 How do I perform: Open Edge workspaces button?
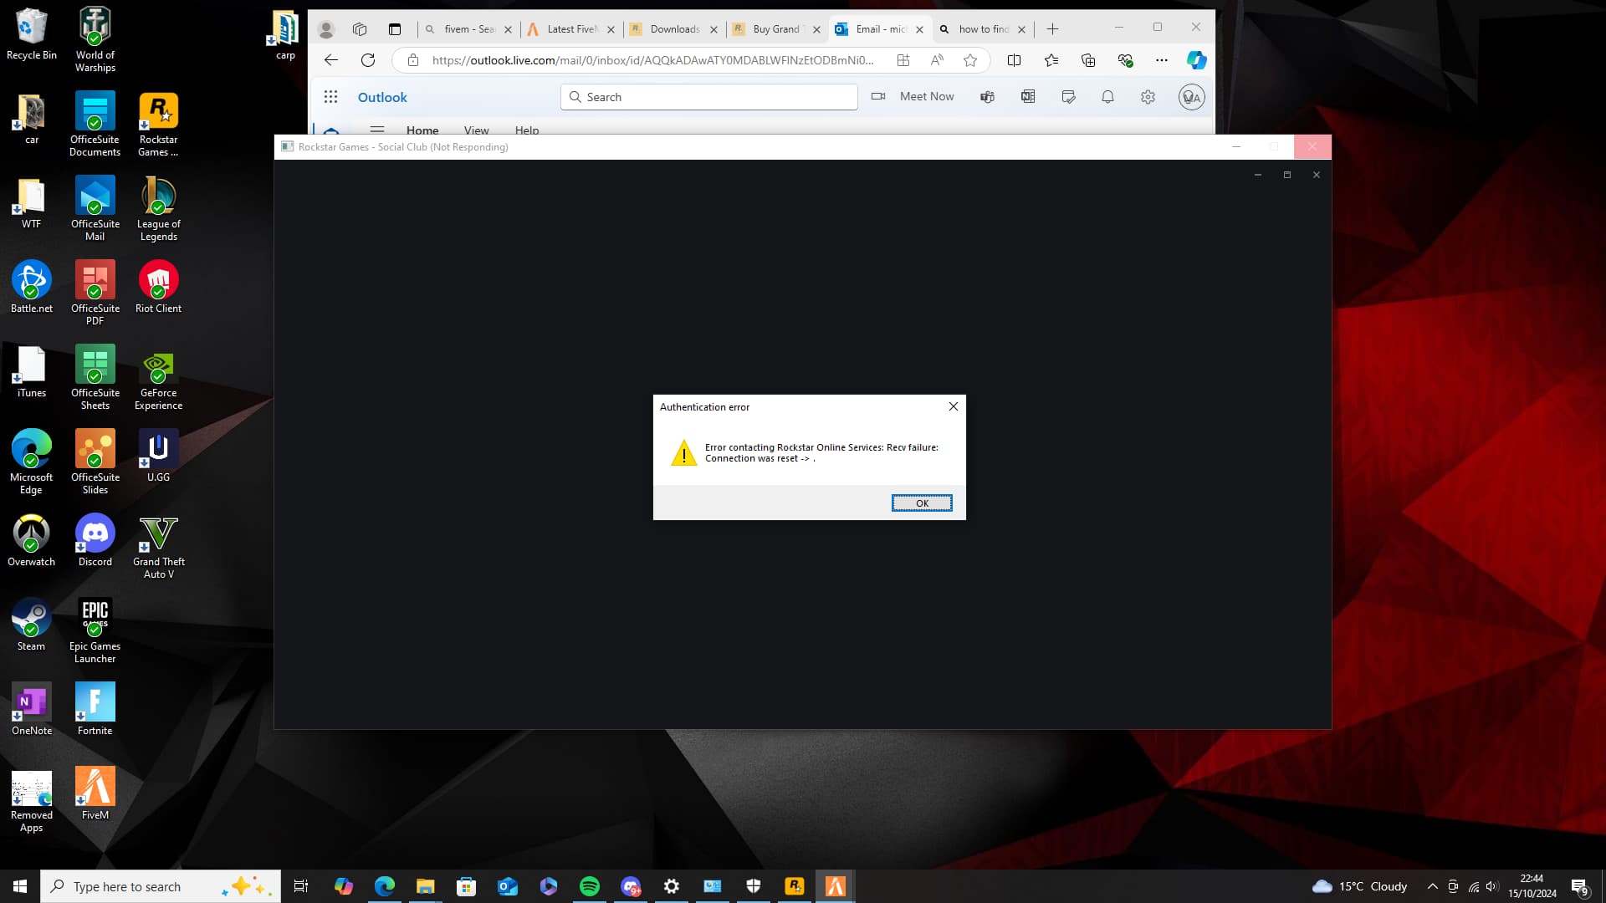(360, 29)
